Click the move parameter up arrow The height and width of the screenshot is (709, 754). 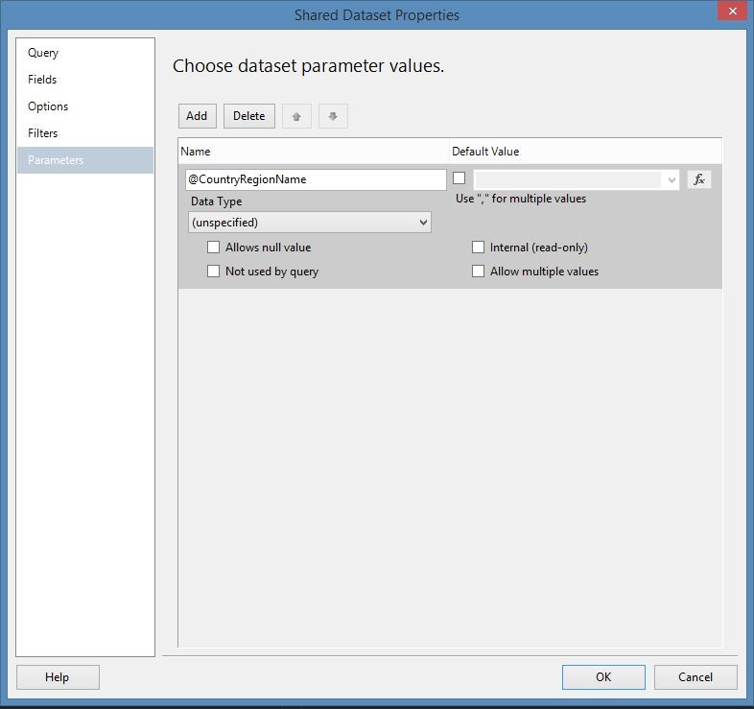click(x=296, y=116)
